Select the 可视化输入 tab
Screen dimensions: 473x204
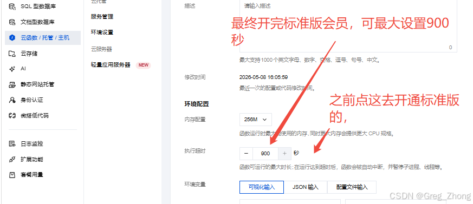[262, 187]
